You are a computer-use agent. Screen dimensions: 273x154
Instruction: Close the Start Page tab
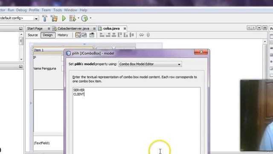[x=49, y=29]
